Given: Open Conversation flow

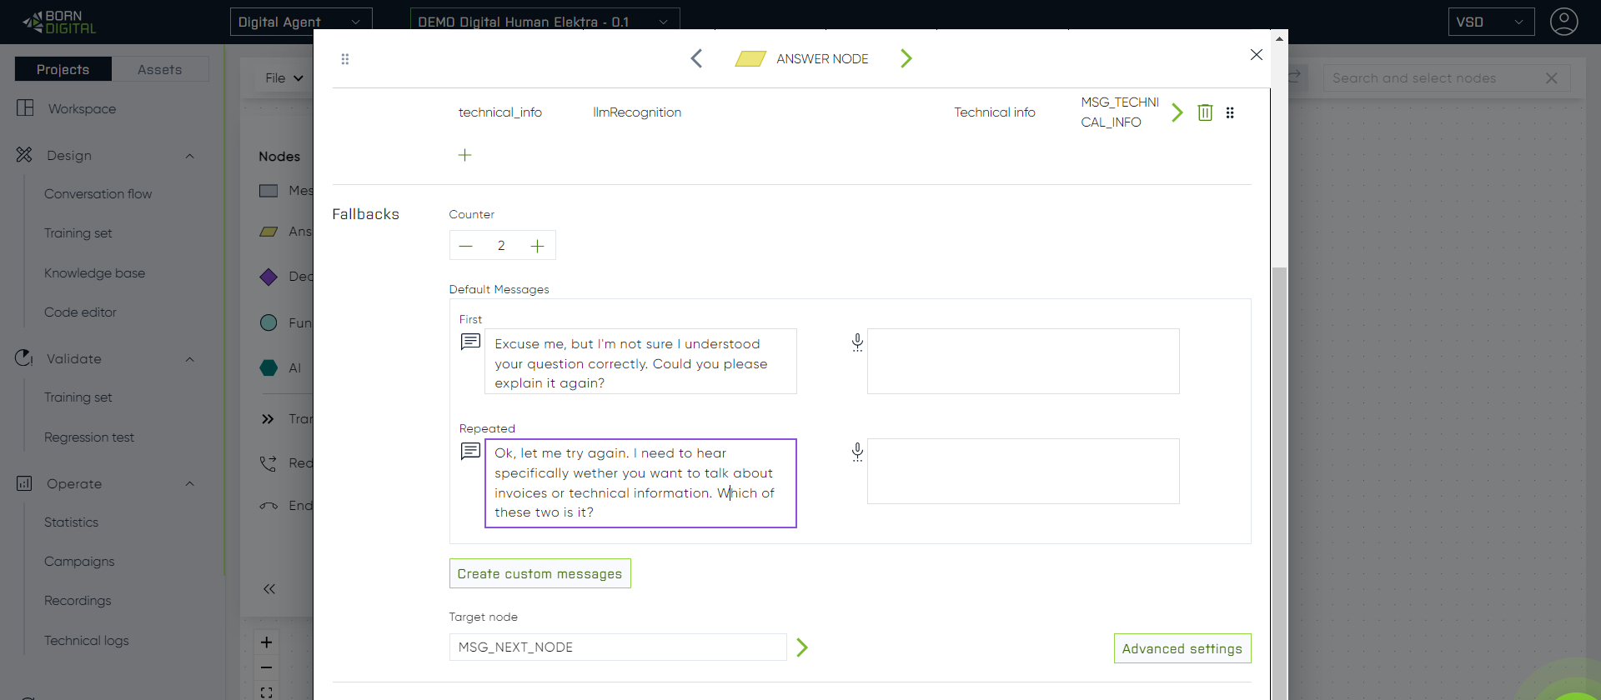Looking at the screenshot, I should pos(98,194).
